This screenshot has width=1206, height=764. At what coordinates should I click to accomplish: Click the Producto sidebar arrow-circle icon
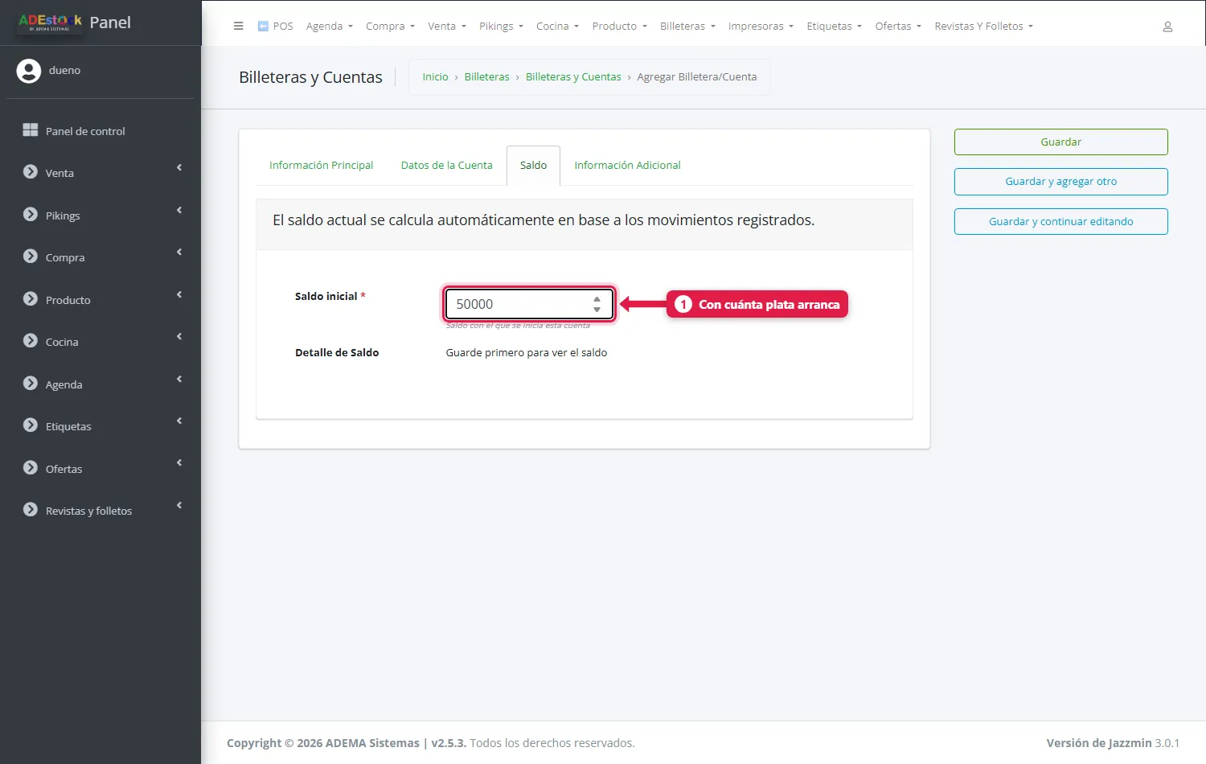(31, 299)
